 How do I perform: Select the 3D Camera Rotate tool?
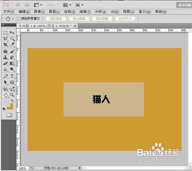coord(12,89)
